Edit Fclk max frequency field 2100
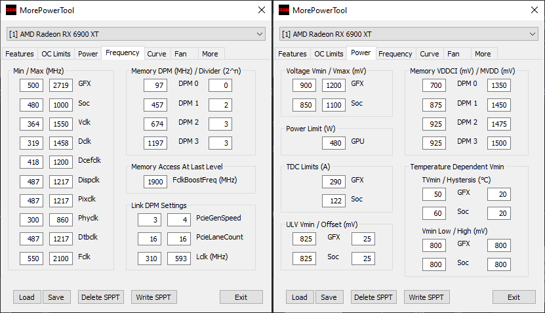Image resolution: width=545 pixels, height=313 pixels. point(61,259)
